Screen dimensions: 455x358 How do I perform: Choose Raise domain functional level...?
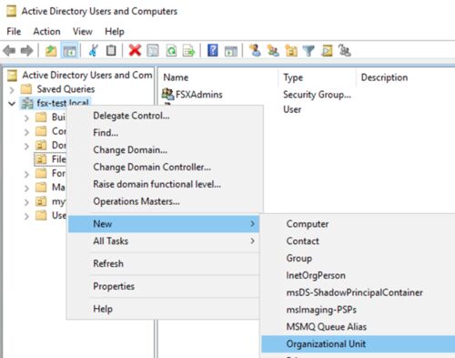pos(164,184)
